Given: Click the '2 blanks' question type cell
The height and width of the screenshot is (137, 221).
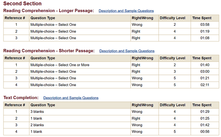Looking at the screenshot, I should pyautogui.click(x=80, y=125).
